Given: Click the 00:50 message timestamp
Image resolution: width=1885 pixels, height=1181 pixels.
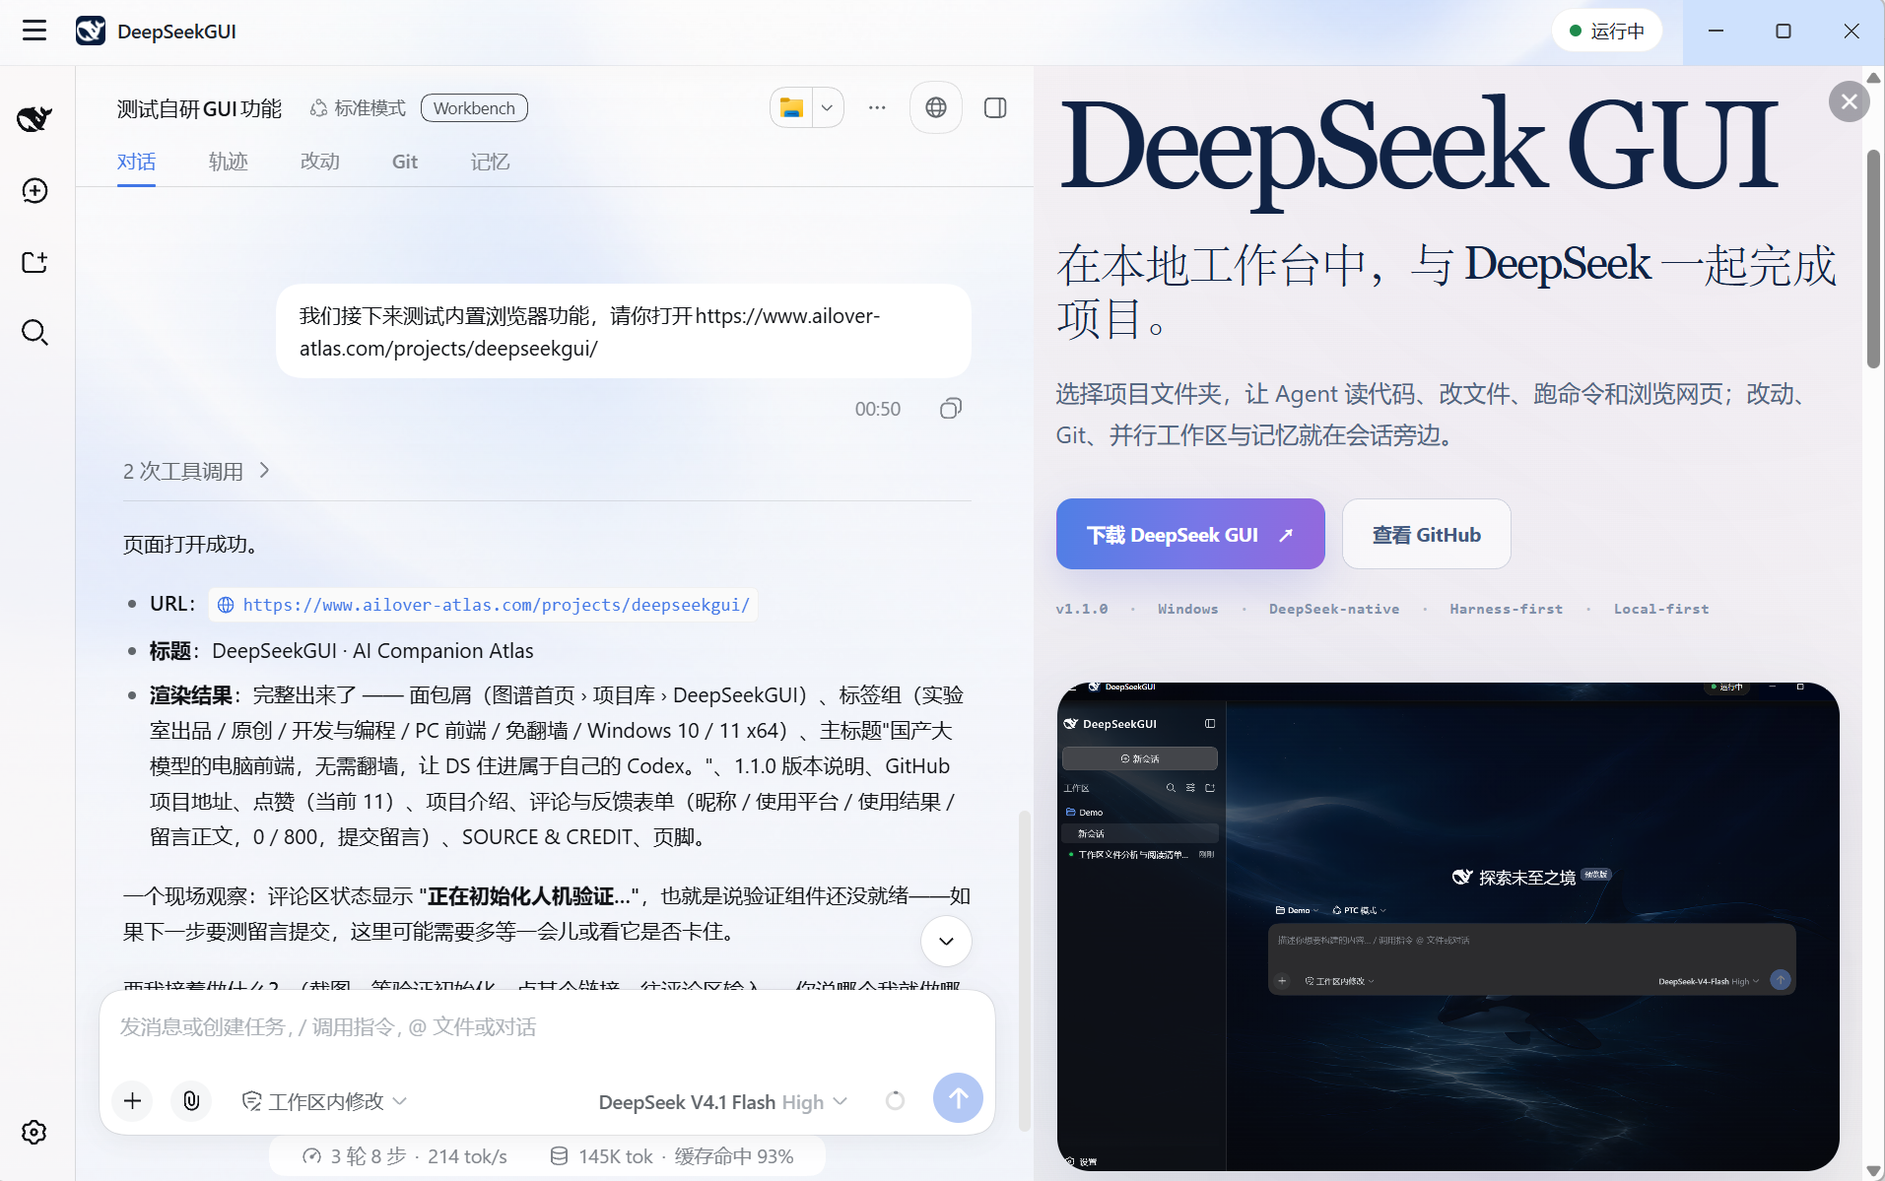Looking at the screenshot, I should click(877, 409).
